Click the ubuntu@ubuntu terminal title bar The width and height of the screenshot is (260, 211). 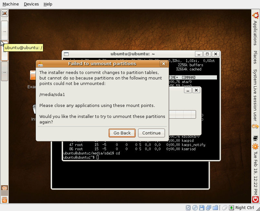coord(133,54)
